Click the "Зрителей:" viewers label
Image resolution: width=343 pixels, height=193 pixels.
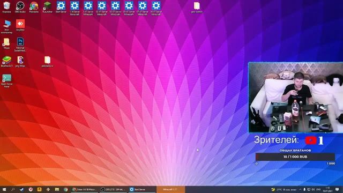[x=277, y=140]
